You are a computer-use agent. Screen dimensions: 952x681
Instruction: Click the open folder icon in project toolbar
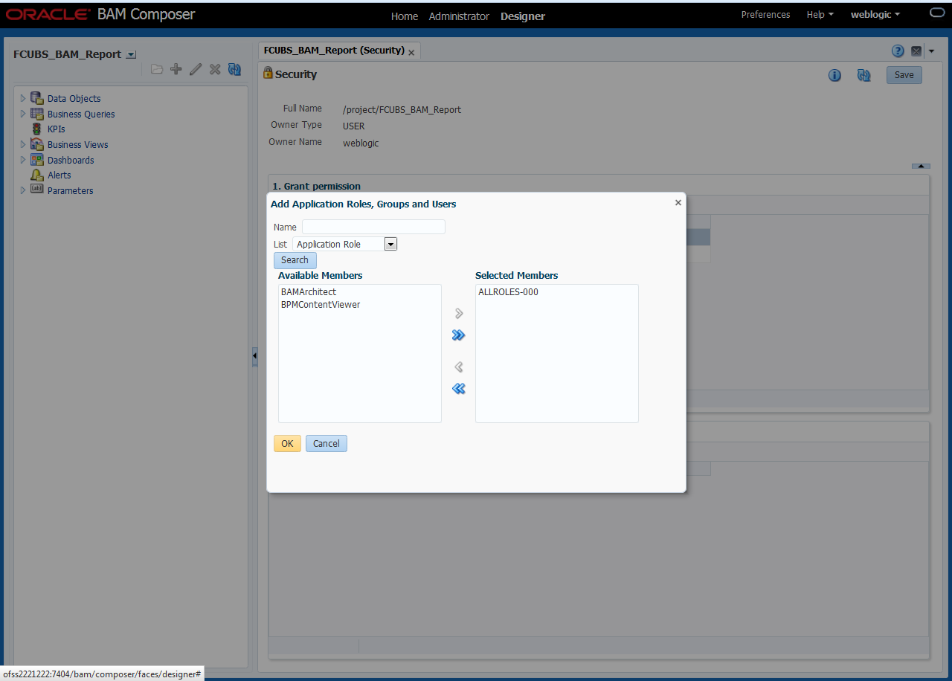(x=157, y=69)
